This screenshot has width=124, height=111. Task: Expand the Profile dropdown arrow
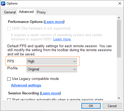coord(75,69)
